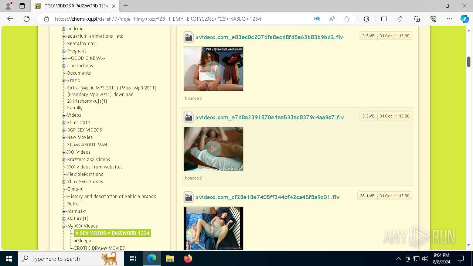Open the Collections icon
Viewport: 473px width, 266px height.
(x=417, y=19)
